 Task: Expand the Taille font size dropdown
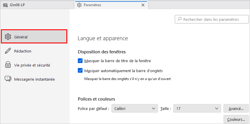point(197,108)
